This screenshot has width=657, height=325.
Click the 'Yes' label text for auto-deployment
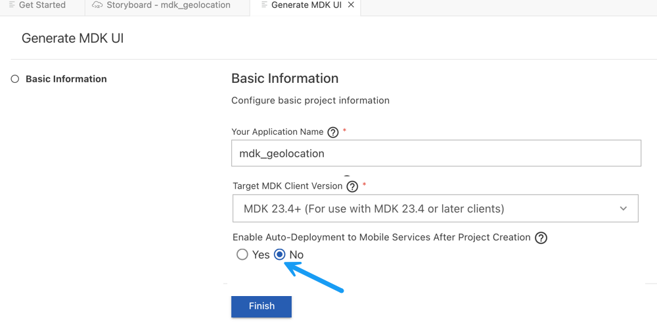point(261,255)
